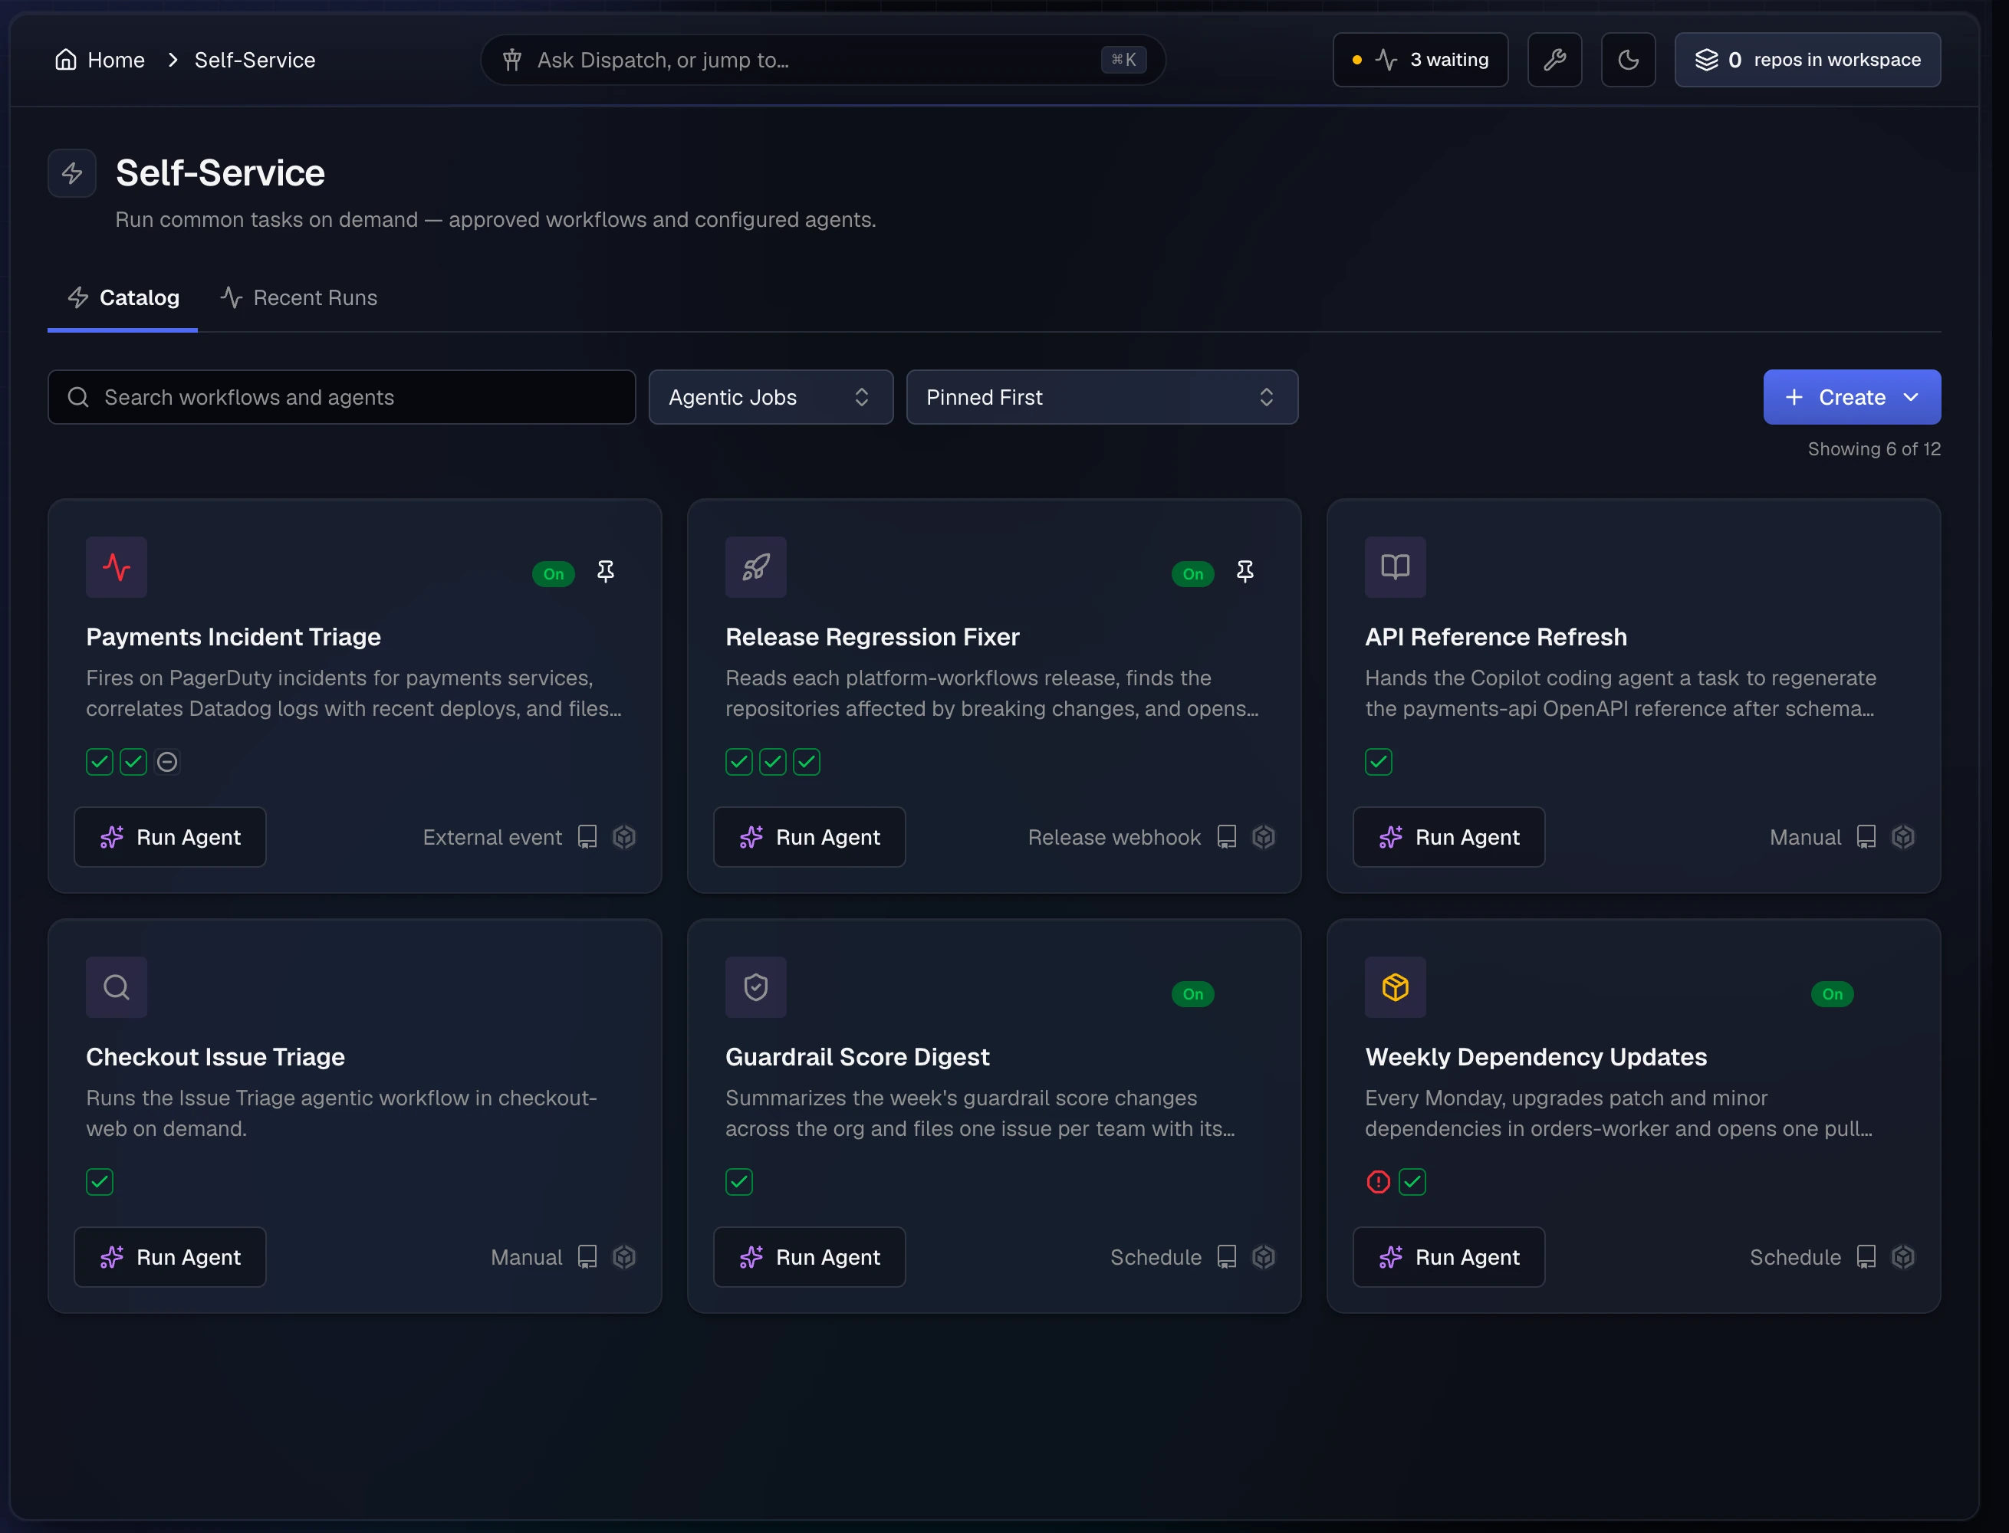This screenshot has width=2009, height=1533.
Task: Focus the Search workflows and agents field
Action: (342, 397)
